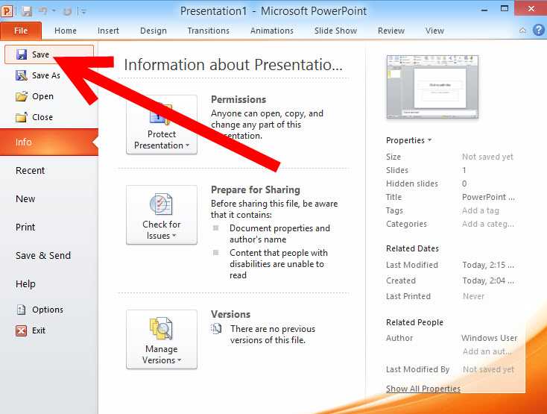Image resolution: width=547 pixels, height=414 pixels.
Task: Switch to the Home tab
Action: click(66, 31)
